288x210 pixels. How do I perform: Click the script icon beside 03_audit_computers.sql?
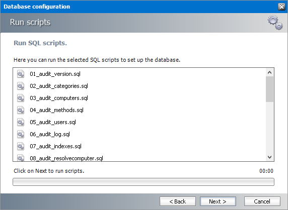[x=21, y=98]
